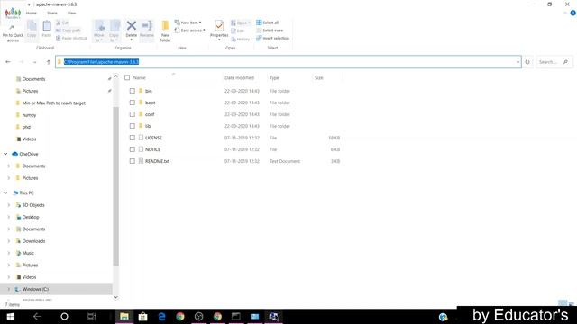
Task: Create a New folder from ribbon
Action: click(x=166, y=31)
